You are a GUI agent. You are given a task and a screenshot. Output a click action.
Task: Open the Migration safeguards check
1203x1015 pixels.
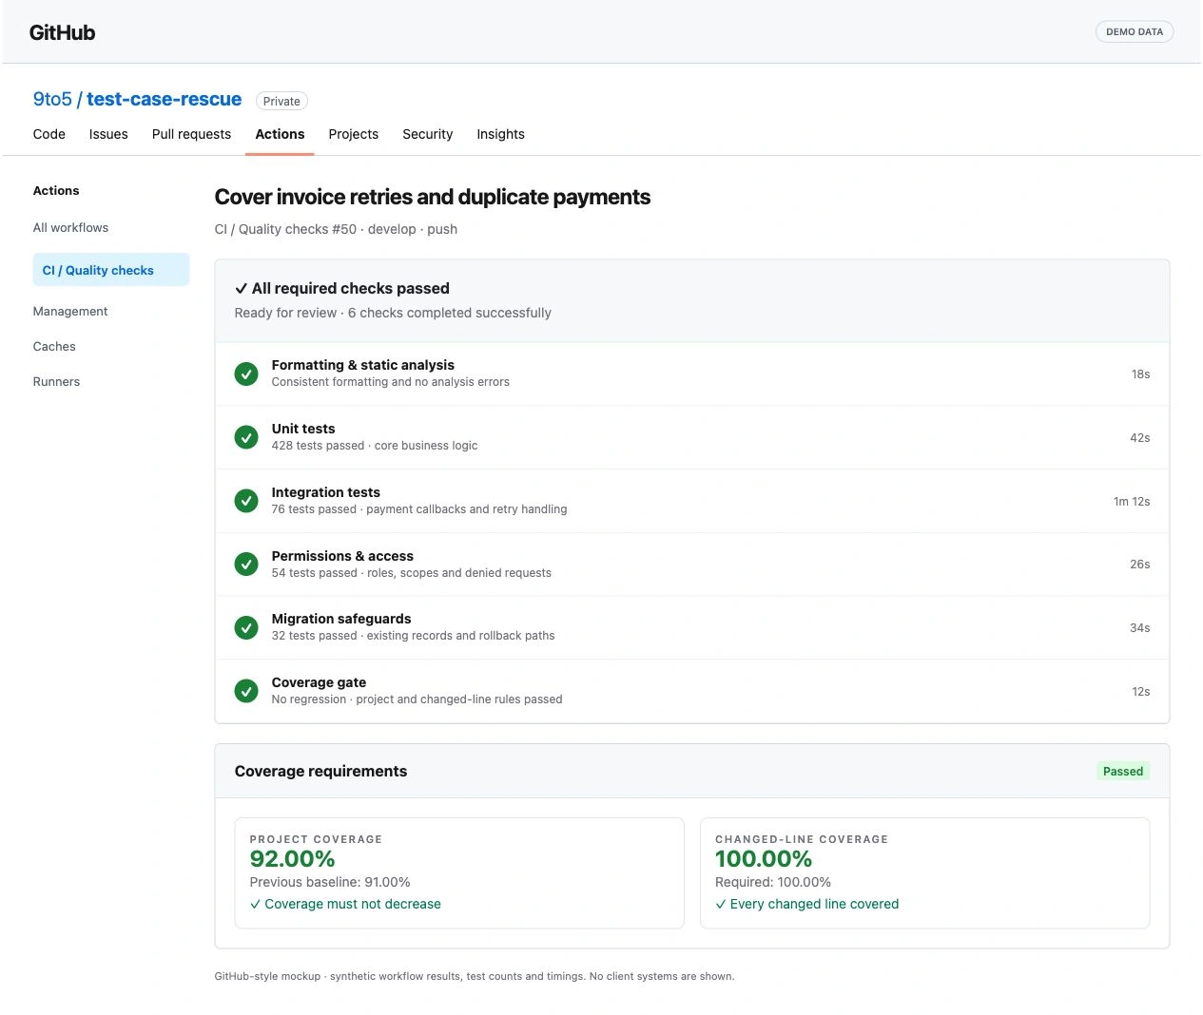[x=692, y=627]
